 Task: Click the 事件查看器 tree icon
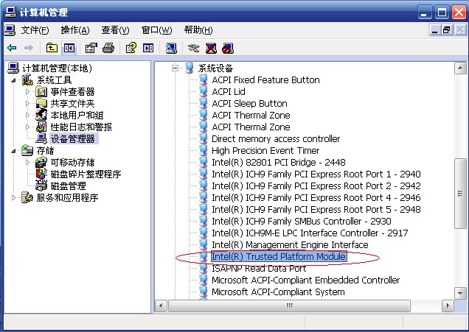pos(41,92)
